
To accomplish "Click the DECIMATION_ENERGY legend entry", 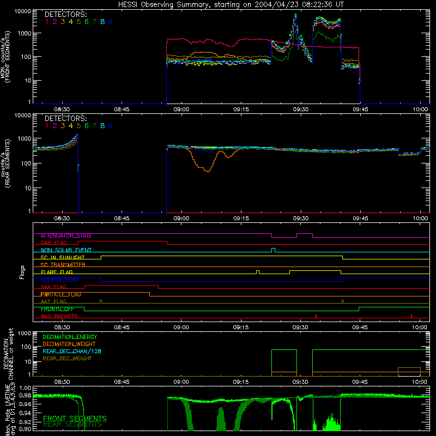I will [x=70, y=337].
